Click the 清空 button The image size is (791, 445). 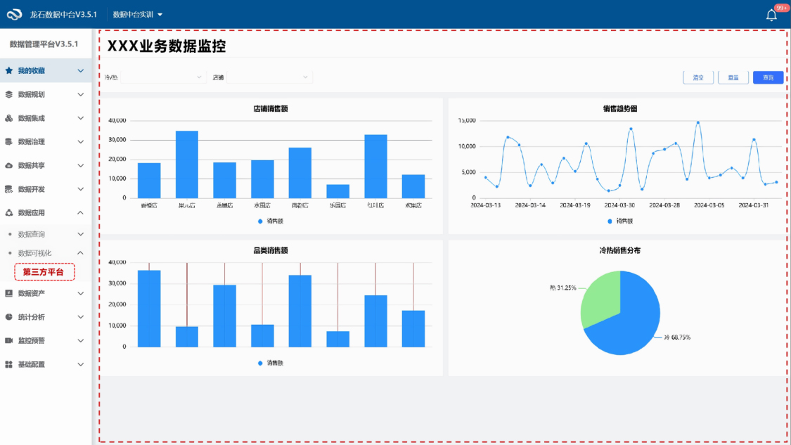click(698, 77)
